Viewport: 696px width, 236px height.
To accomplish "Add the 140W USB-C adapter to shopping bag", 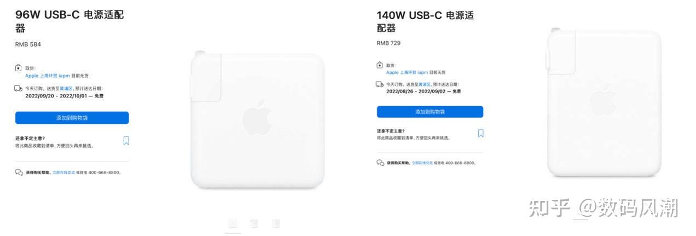I will (430, 112).
